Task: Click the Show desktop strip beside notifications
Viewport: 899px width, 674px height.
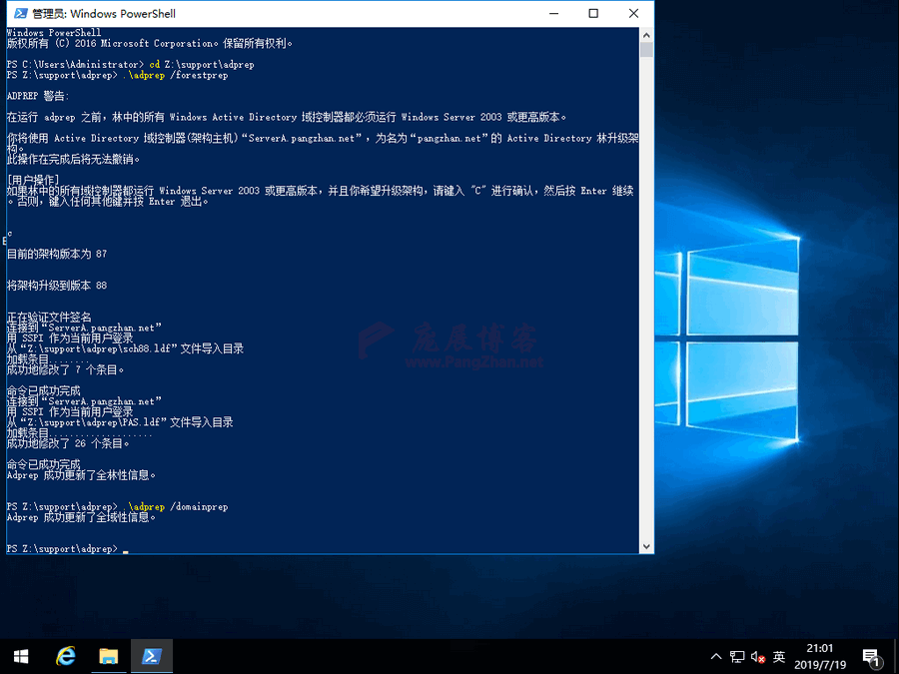Action: pos(896,657)
